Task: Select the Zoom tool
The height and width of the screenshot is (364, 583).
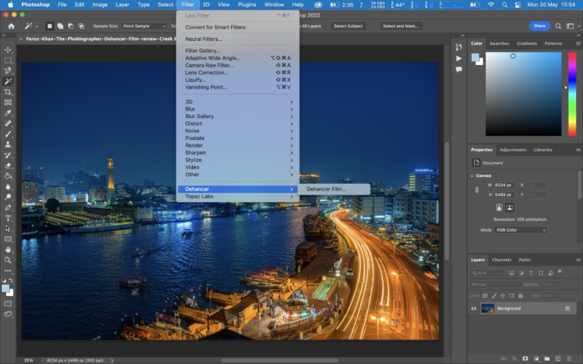Action: tap(8, 260)
